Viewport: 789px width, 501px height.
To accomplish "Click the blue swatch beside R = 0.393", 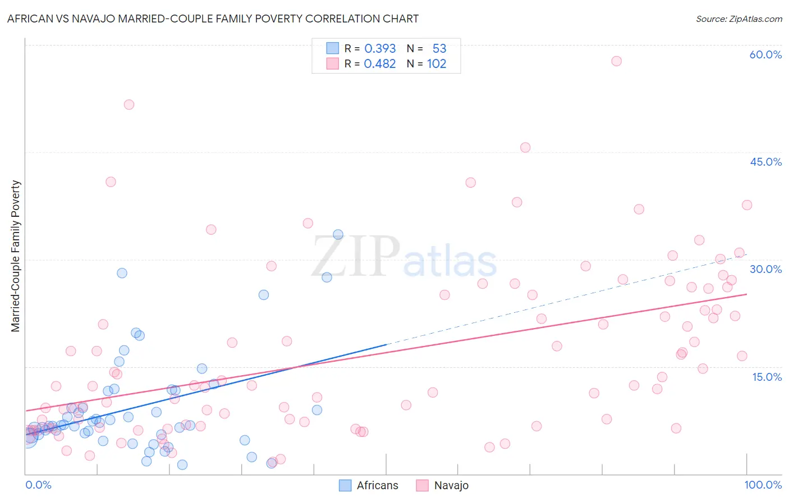I will pyautogui.click(x=333, y=48).
